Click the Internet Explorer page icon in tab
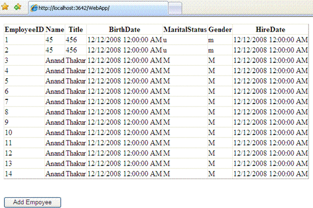This screenshot has height=208, width=313. pyautogui.click(x=34, y=8)
